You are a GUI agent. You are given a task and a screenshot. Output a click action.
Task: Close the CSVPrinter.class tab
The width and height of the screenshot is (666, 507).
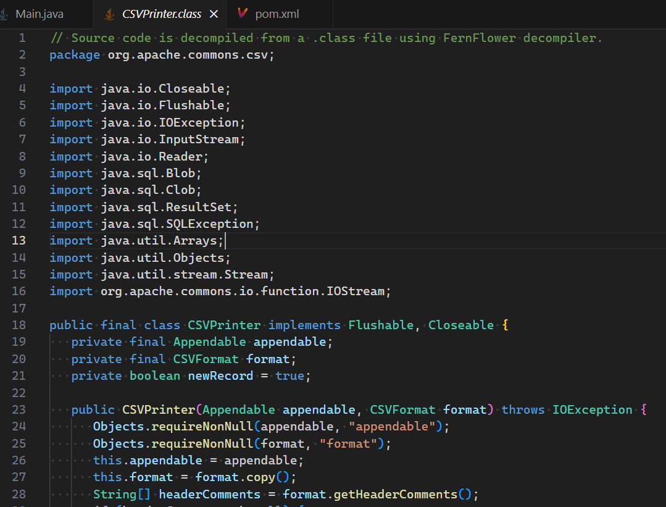(214, 13)
